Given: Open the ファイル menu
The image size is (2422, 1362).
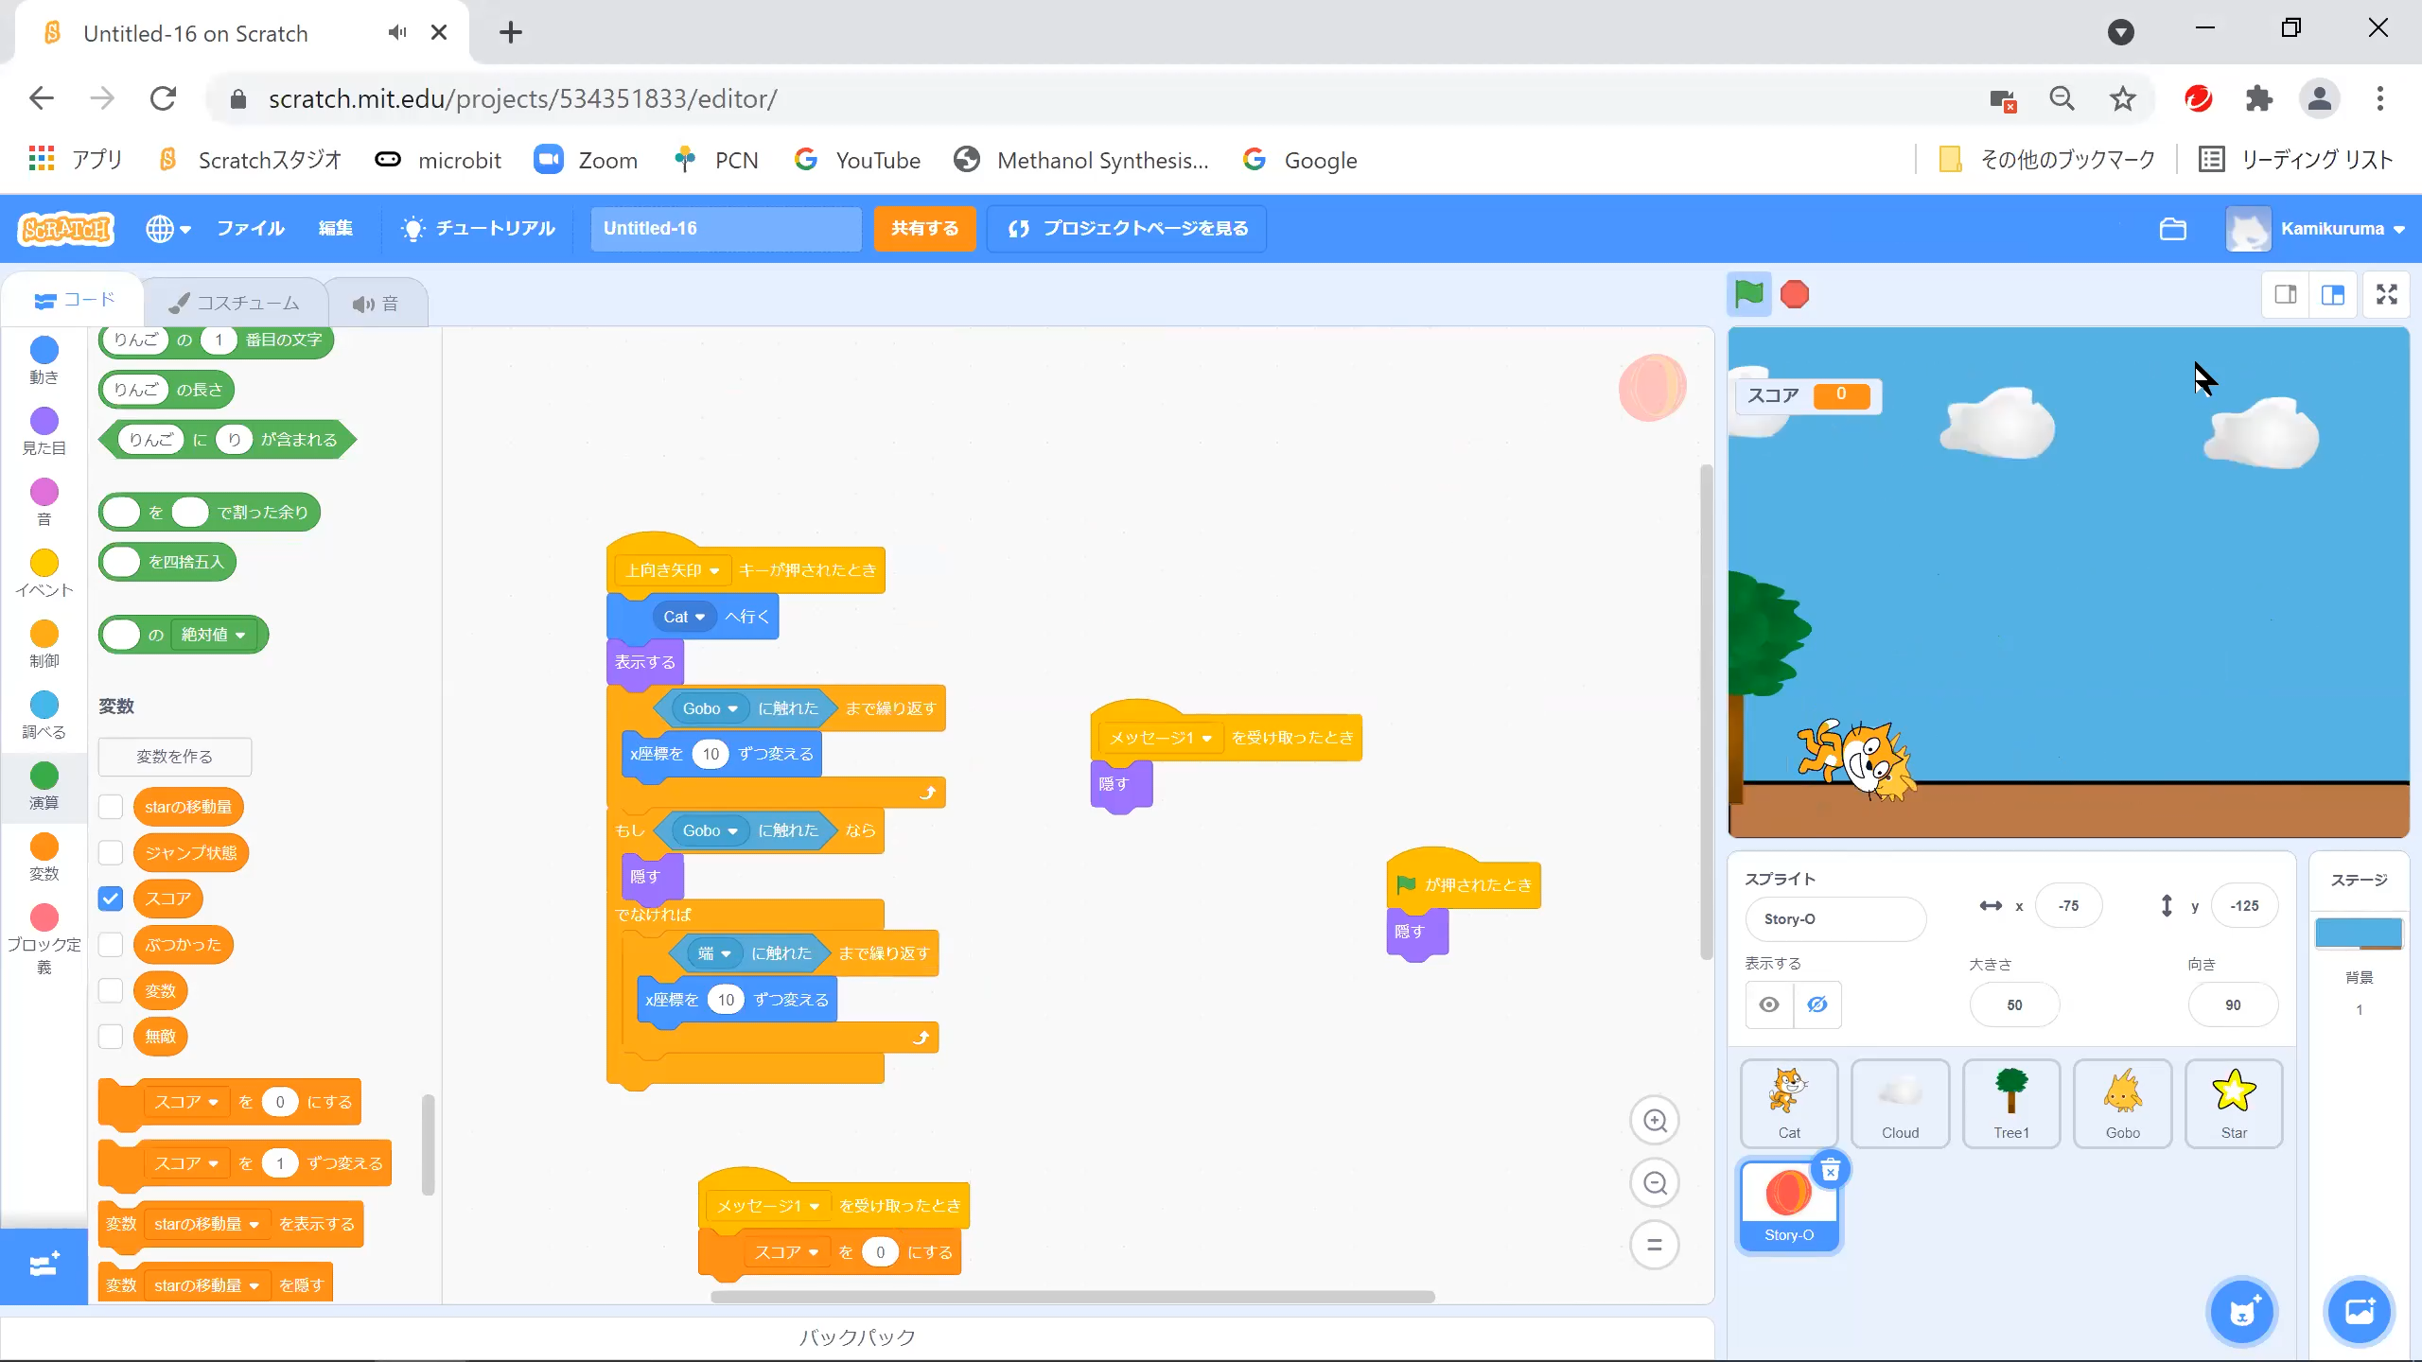Looking at the screenshot, I should 251,229.
